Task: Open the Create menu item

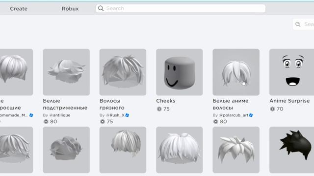Action: click(19, 9)
